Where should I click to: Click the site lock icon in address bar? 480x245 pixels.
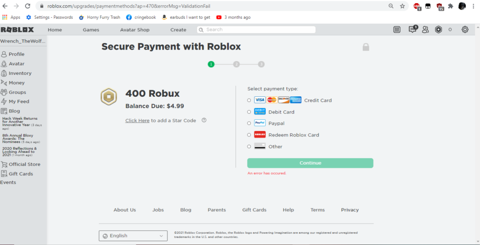pyautogui.click(x=41, y=6)
